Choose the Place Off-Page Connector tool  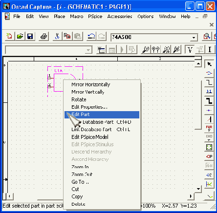click(x=209, y=175)
